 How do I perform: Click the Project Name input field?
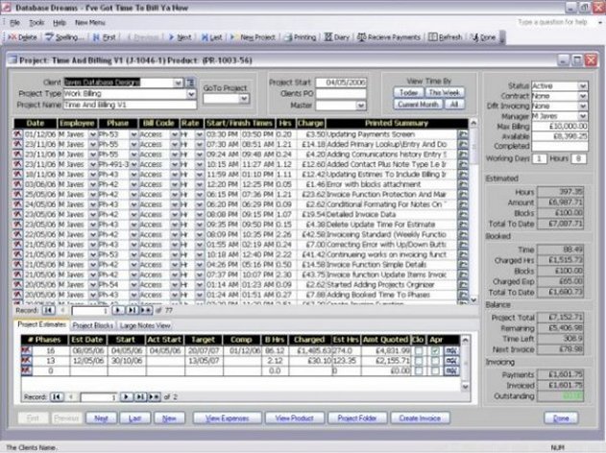pos(130,105)
